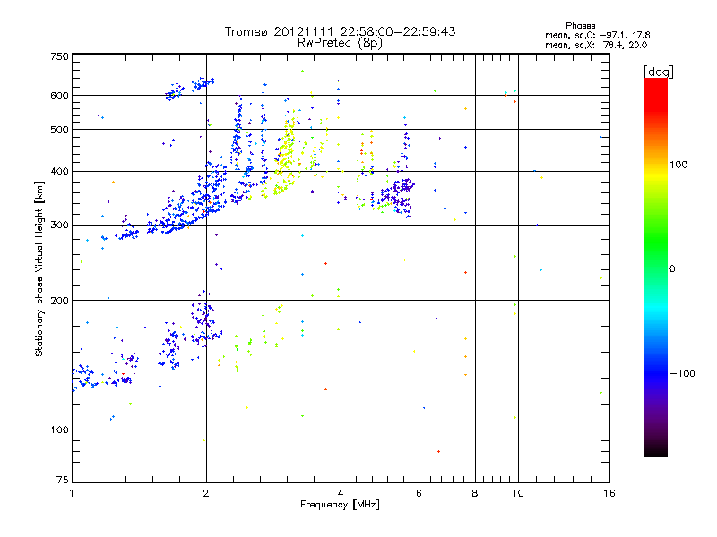Click the '750' y-axis tick label
Image resolution: width=717 pixels, height=537 pixels.
point(60,56)
